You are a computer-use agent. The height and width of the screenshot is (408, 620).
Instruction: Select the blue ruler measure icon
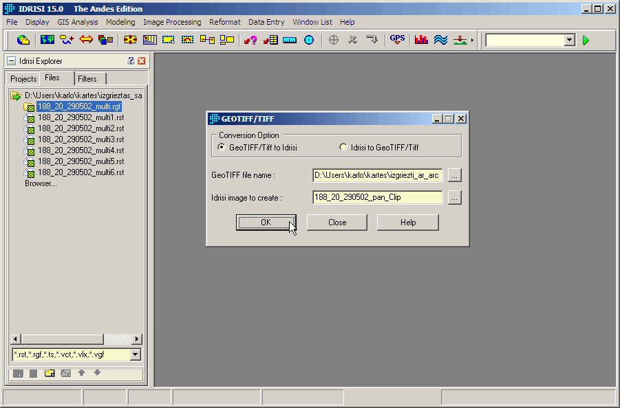(x=290, y=40)
